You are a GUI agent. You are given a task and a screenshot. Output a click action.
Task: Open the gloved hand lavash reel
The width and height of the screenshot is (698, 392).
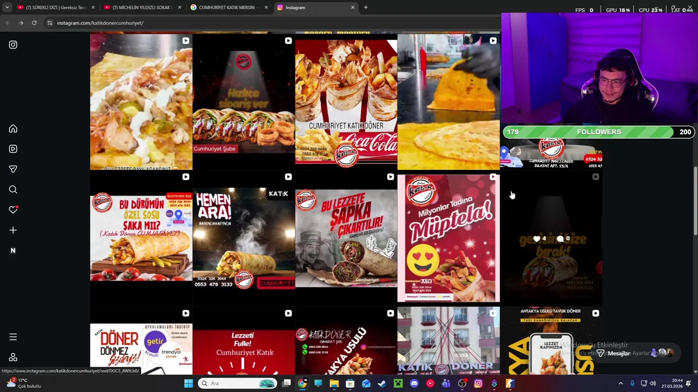tap(448, 101)
